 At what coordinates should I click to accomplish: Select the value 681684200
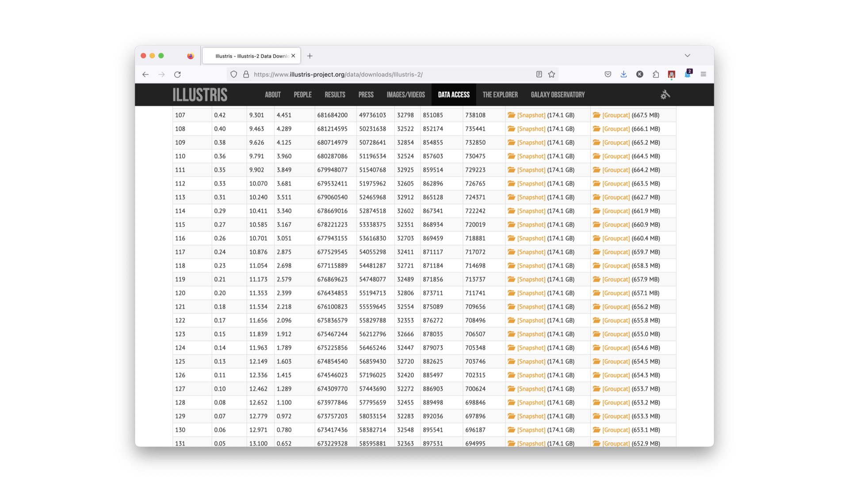(x=332, y=115)
